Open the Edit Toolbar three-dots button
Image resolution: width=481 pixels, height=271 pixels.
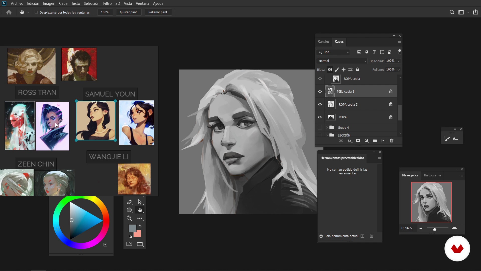(x=140, y=218)
